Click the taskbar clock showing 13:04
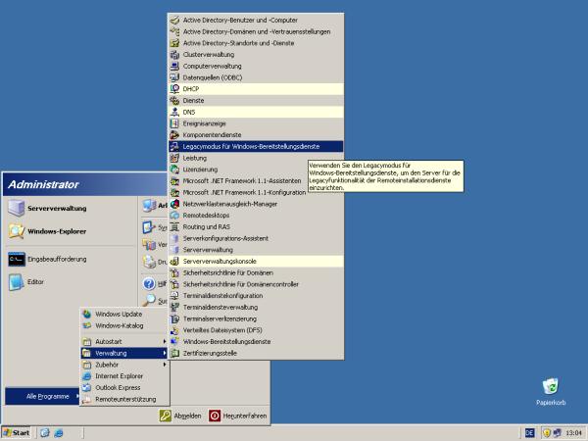This screenshot has height=441, width=588. click(573, 433)
